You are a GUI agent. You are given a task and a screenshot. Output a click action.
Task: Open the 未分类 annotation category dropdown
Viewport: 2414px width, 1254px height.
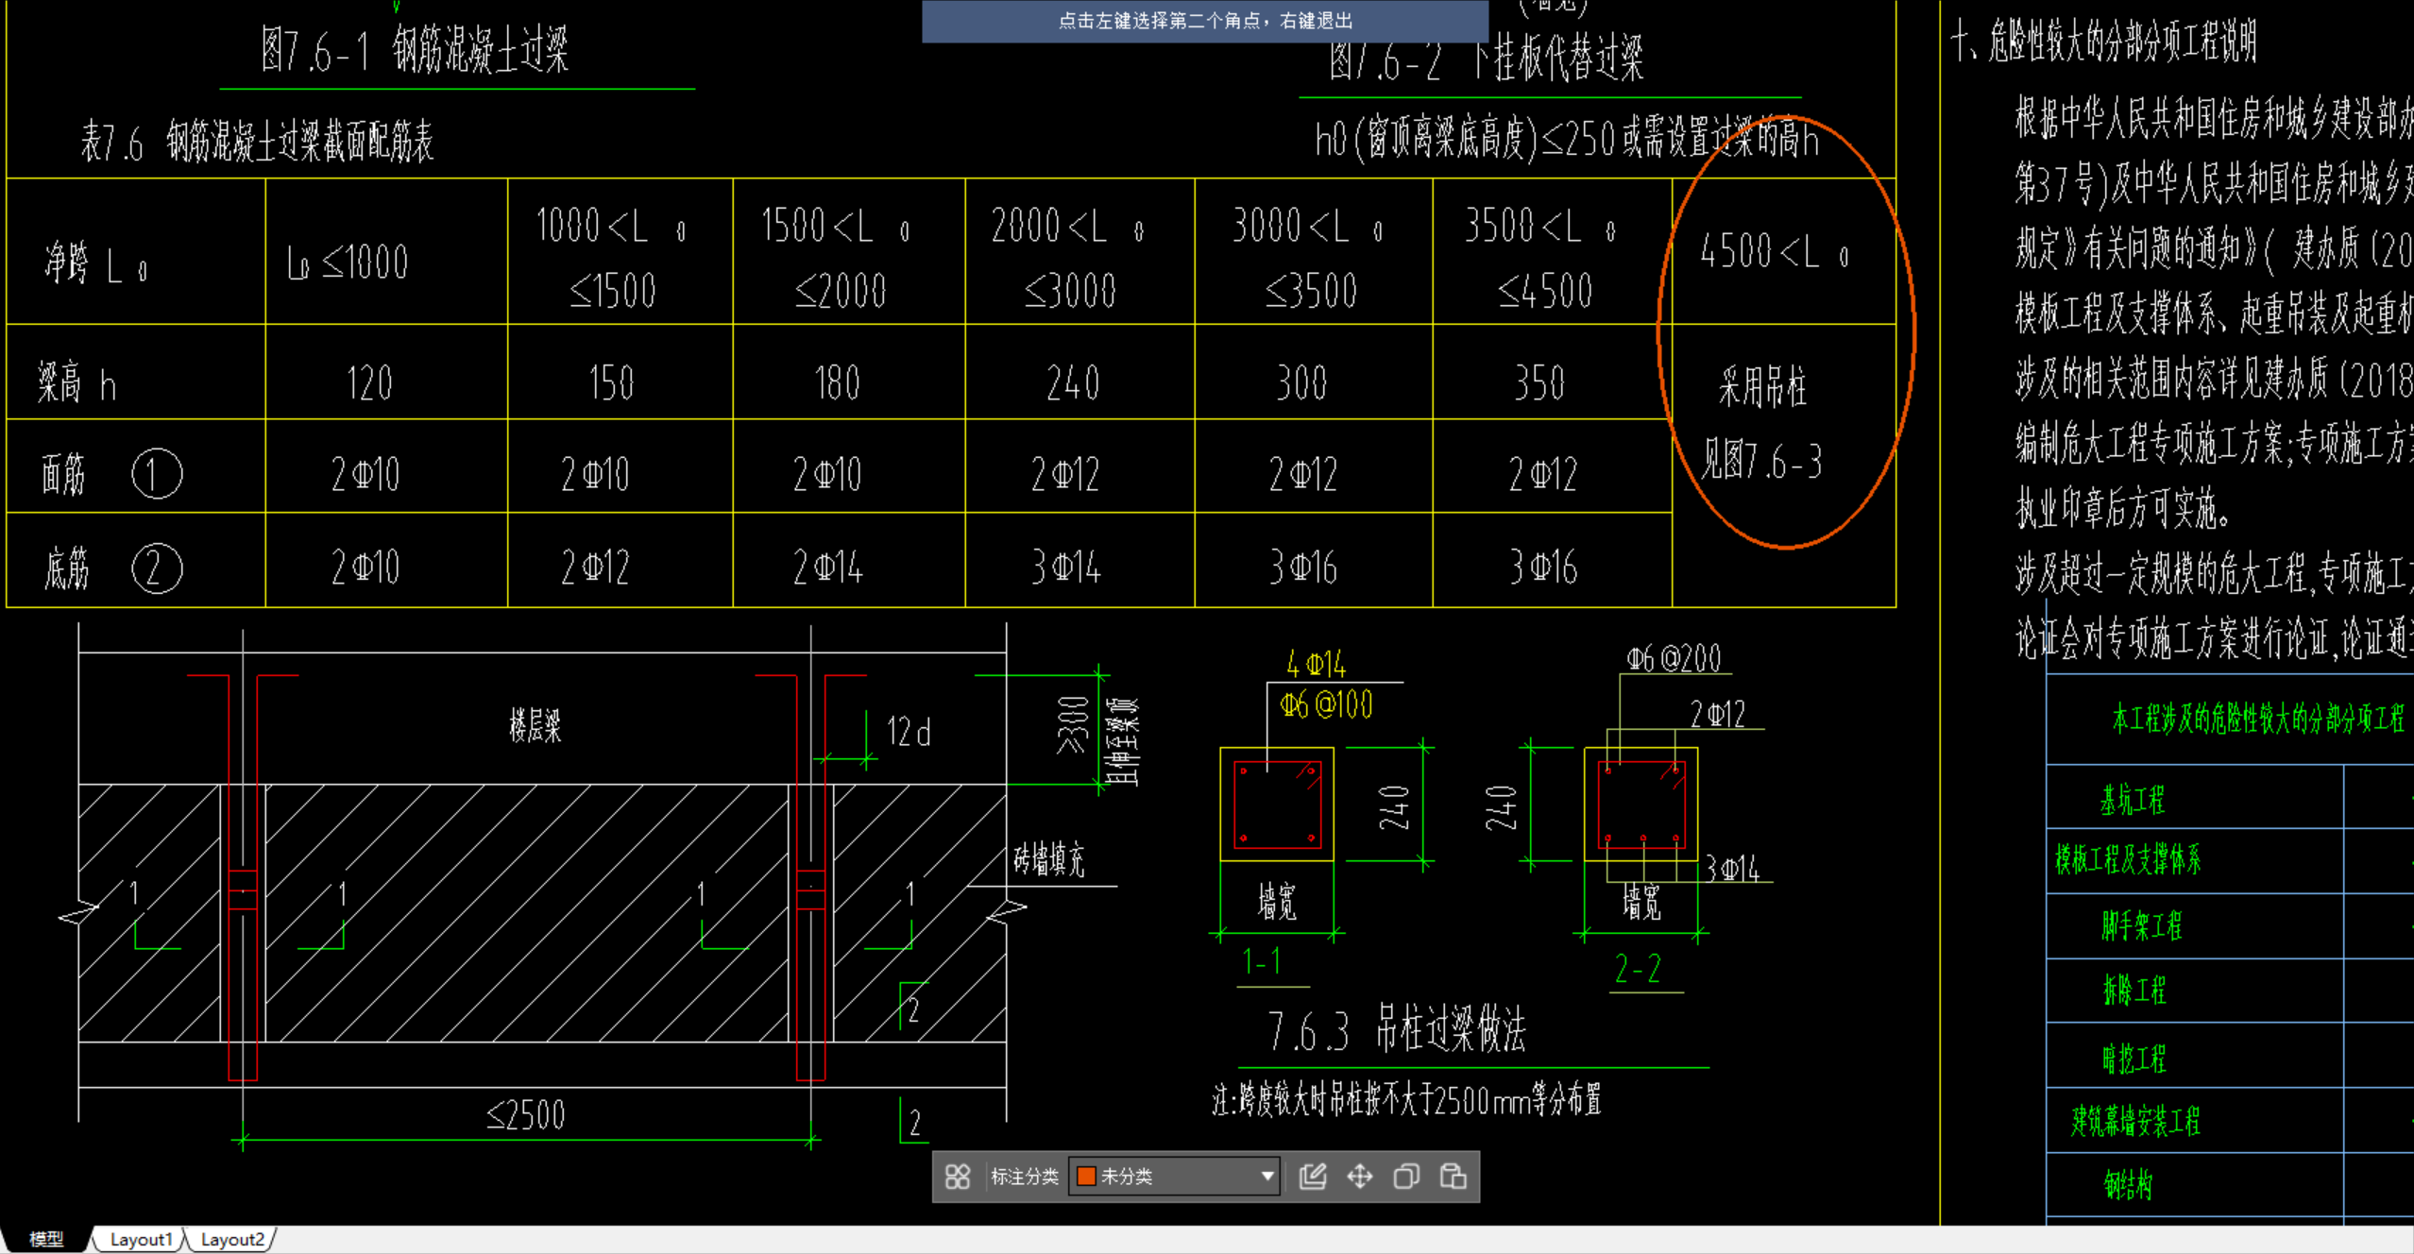pyautogui.click(x=1172, y=1177)
